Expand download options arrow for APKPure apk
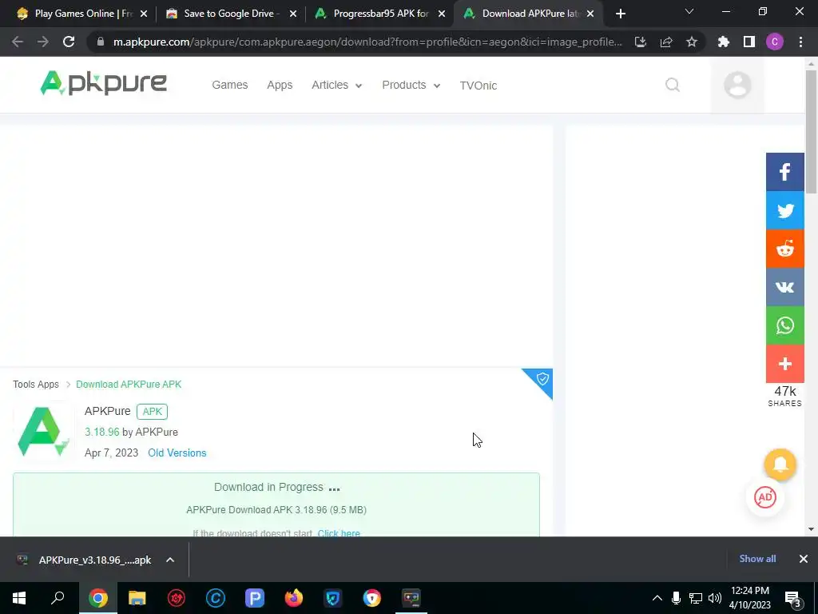This screenshot has width=818, height=614. pyautogui.click(x=170, y=560)
